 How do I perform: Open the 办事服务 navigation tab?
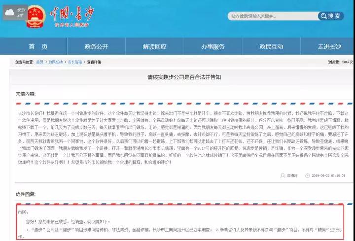(x=213, y=47)
